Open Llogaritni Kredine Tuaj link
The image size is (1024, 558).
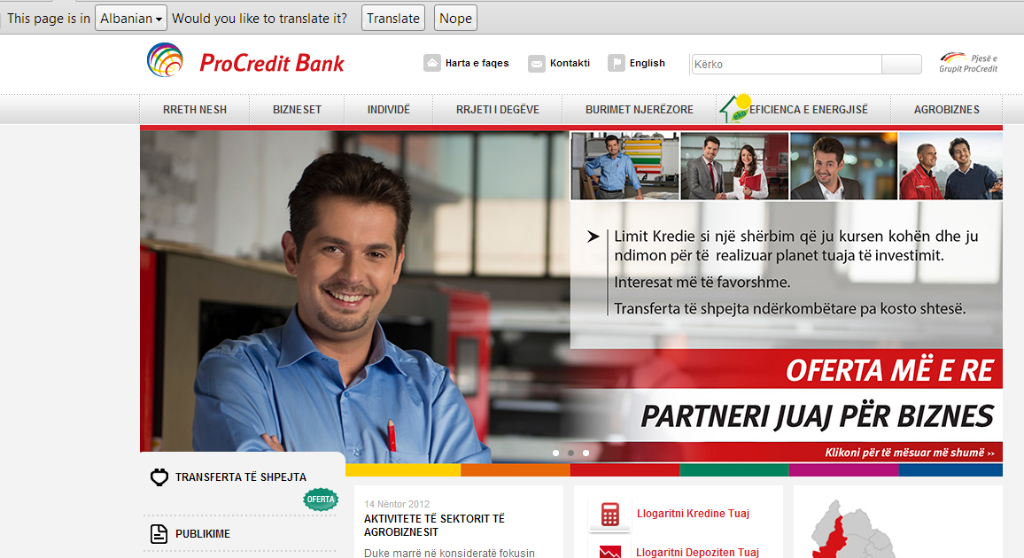[693, 514]
